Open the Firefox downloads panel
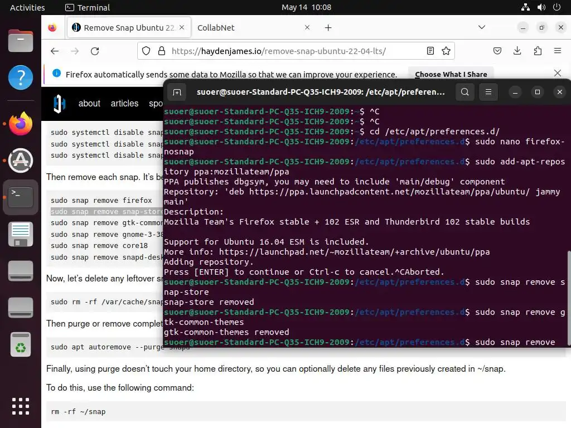Viewport: 571px width, 428px height. click(517, 51)
